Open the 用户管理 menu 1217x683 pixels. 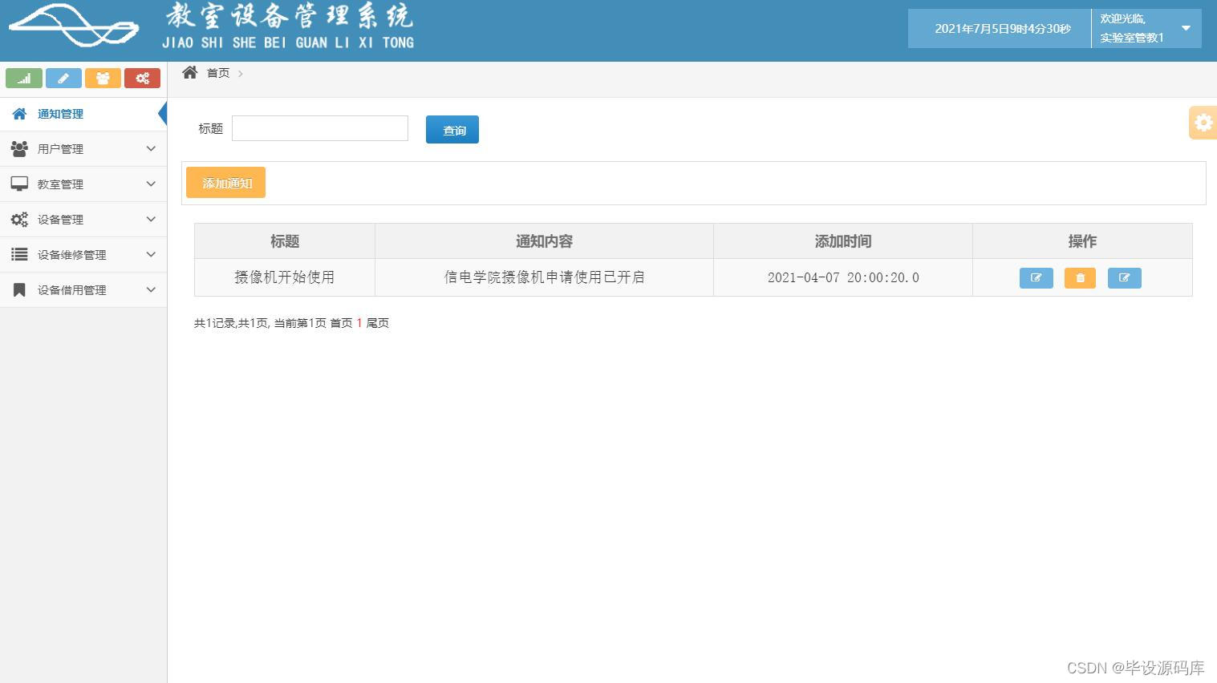tap(83, 149)
